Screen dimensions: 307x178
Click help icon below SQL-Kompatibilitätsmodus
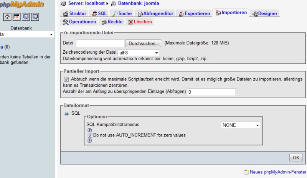coord(90,130)
